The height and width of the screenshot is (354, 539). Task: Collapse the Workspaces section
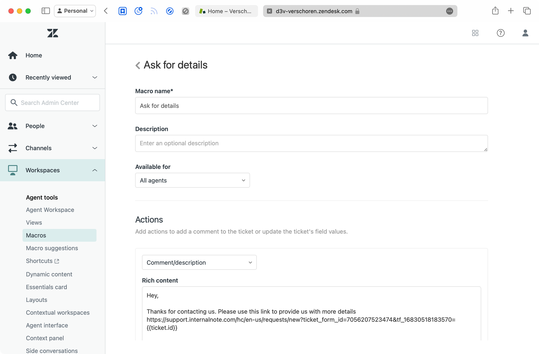(95, 170)
